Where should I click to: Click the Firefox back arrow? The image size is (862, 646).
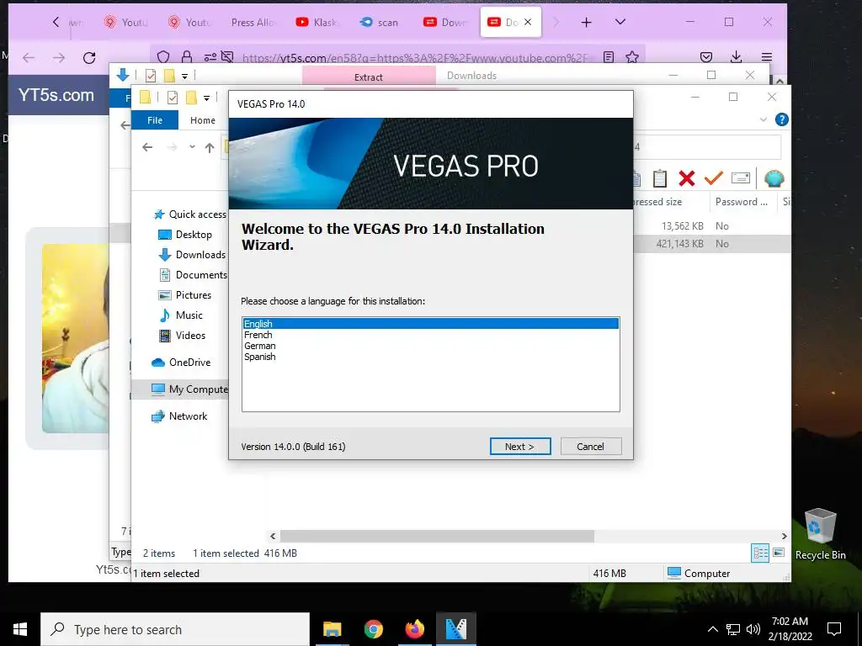(29, 58)
